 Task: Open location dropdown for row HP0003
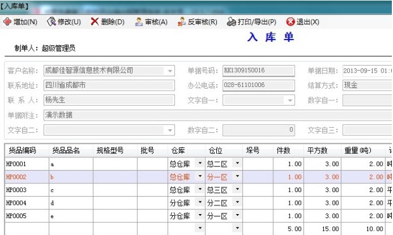(237, 190)
